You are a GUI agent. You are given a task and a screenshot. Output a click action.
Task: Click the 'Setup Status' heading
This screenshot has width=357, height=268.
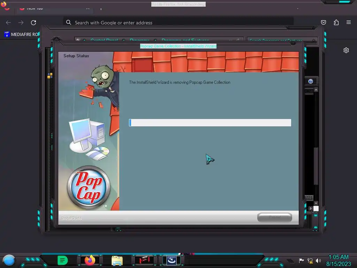76,55
